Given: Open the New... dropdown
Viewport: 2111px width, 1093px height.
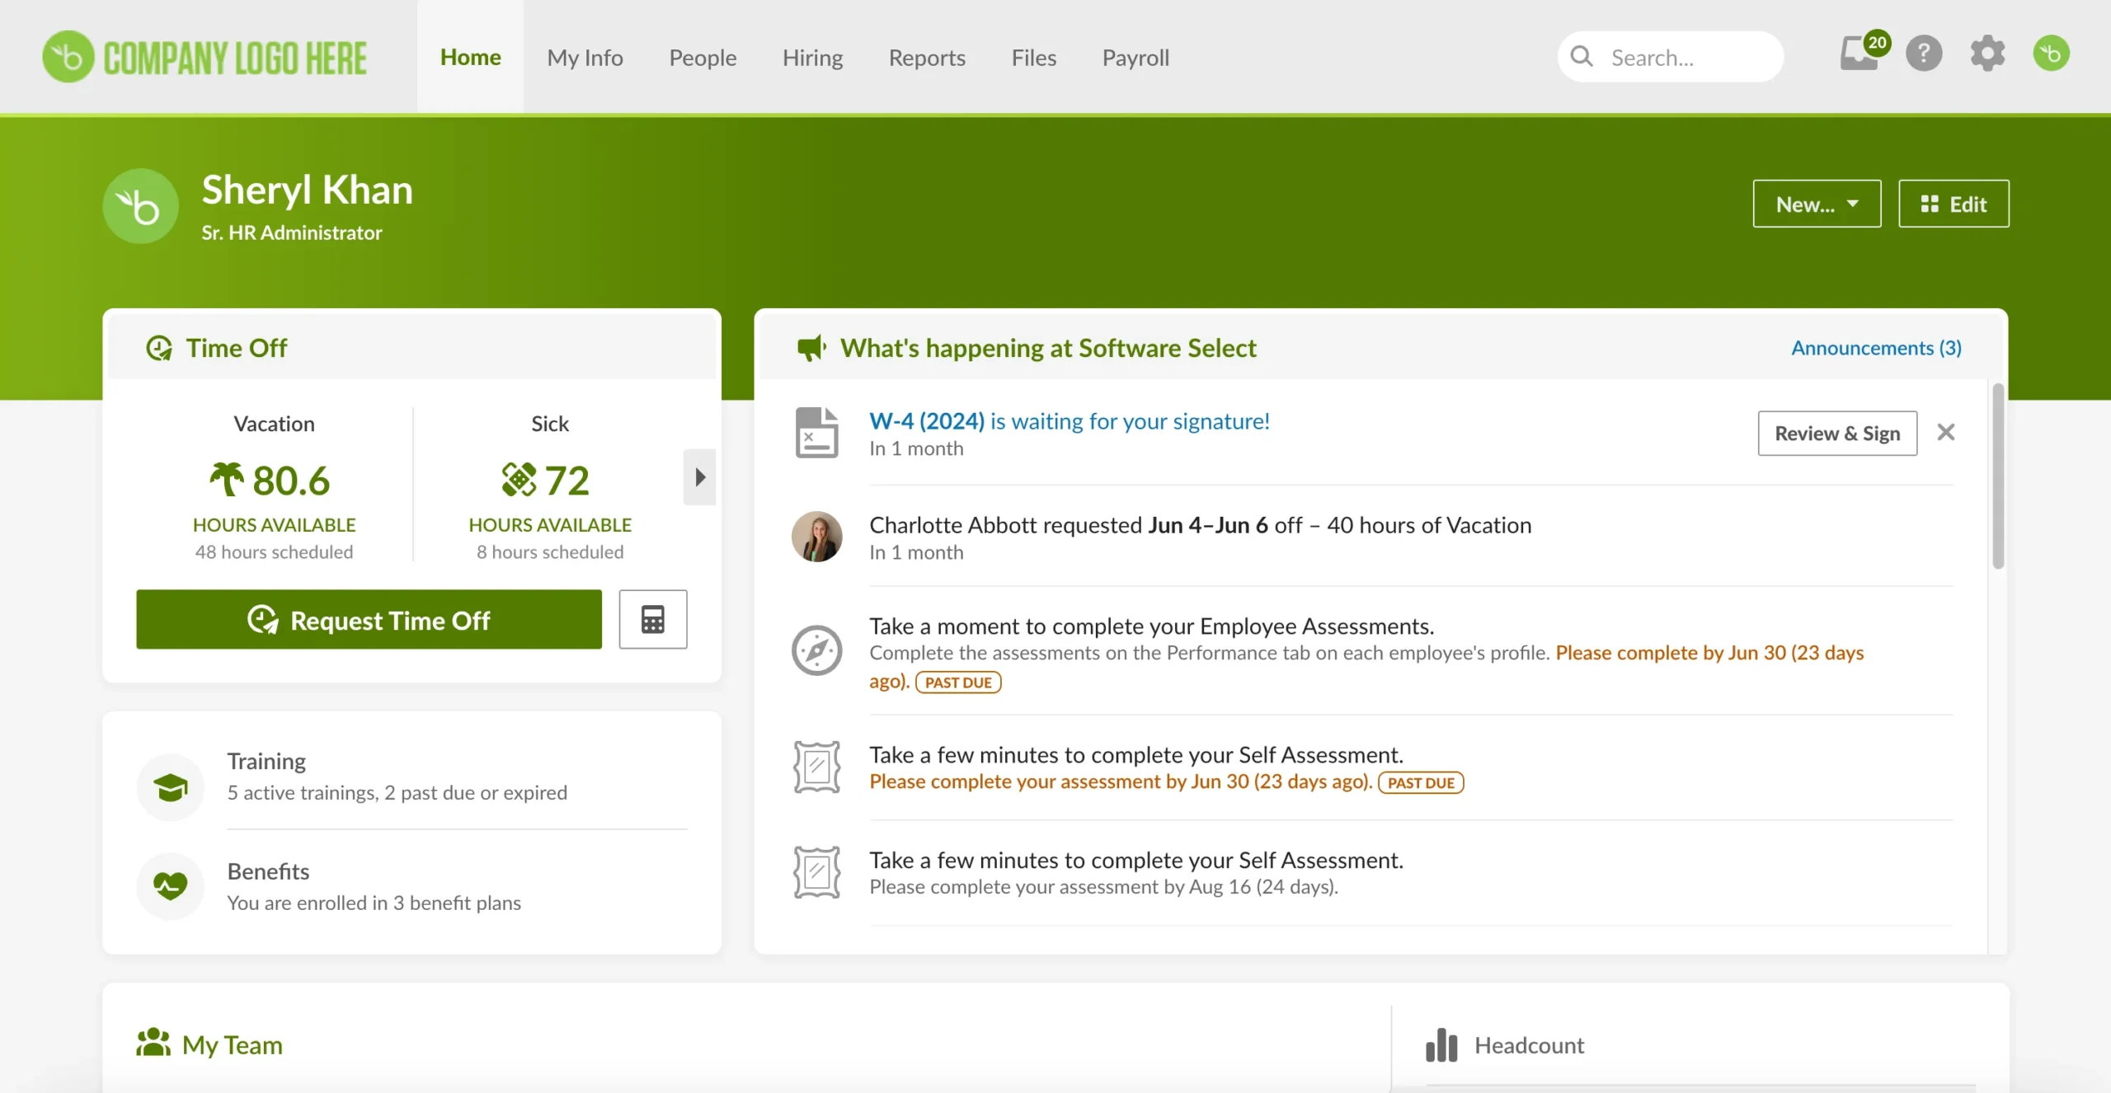Looking at the screenshot, I should [1816, 204].
